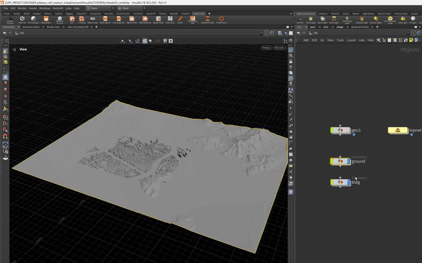Viewport: 422px width, 263px height.
Task: Toggle display flag on ground node
Action: (348, 161)
